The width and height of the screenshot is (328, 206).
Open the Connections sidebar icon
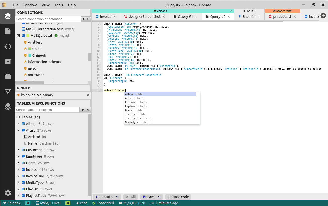click(8, 16)
